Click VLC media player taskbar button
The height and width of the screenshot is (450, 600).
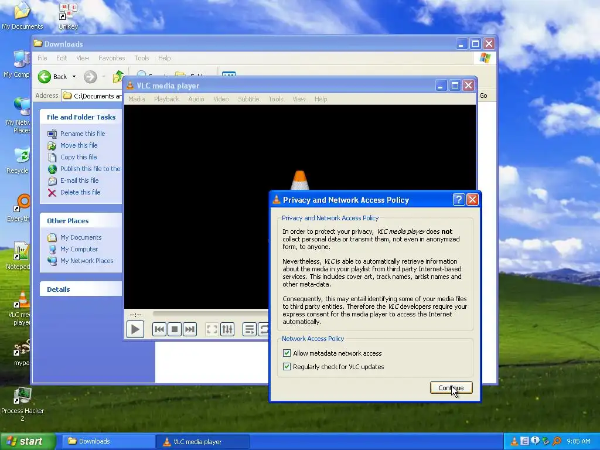[x=202, y=442]
